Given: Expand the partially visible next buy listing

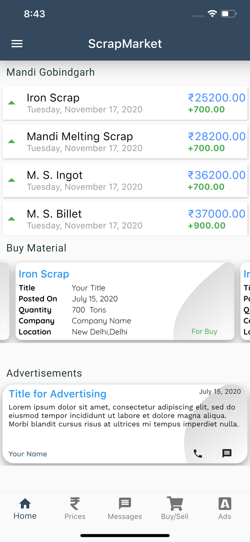Looking at the screenshot, I should 246,302.
